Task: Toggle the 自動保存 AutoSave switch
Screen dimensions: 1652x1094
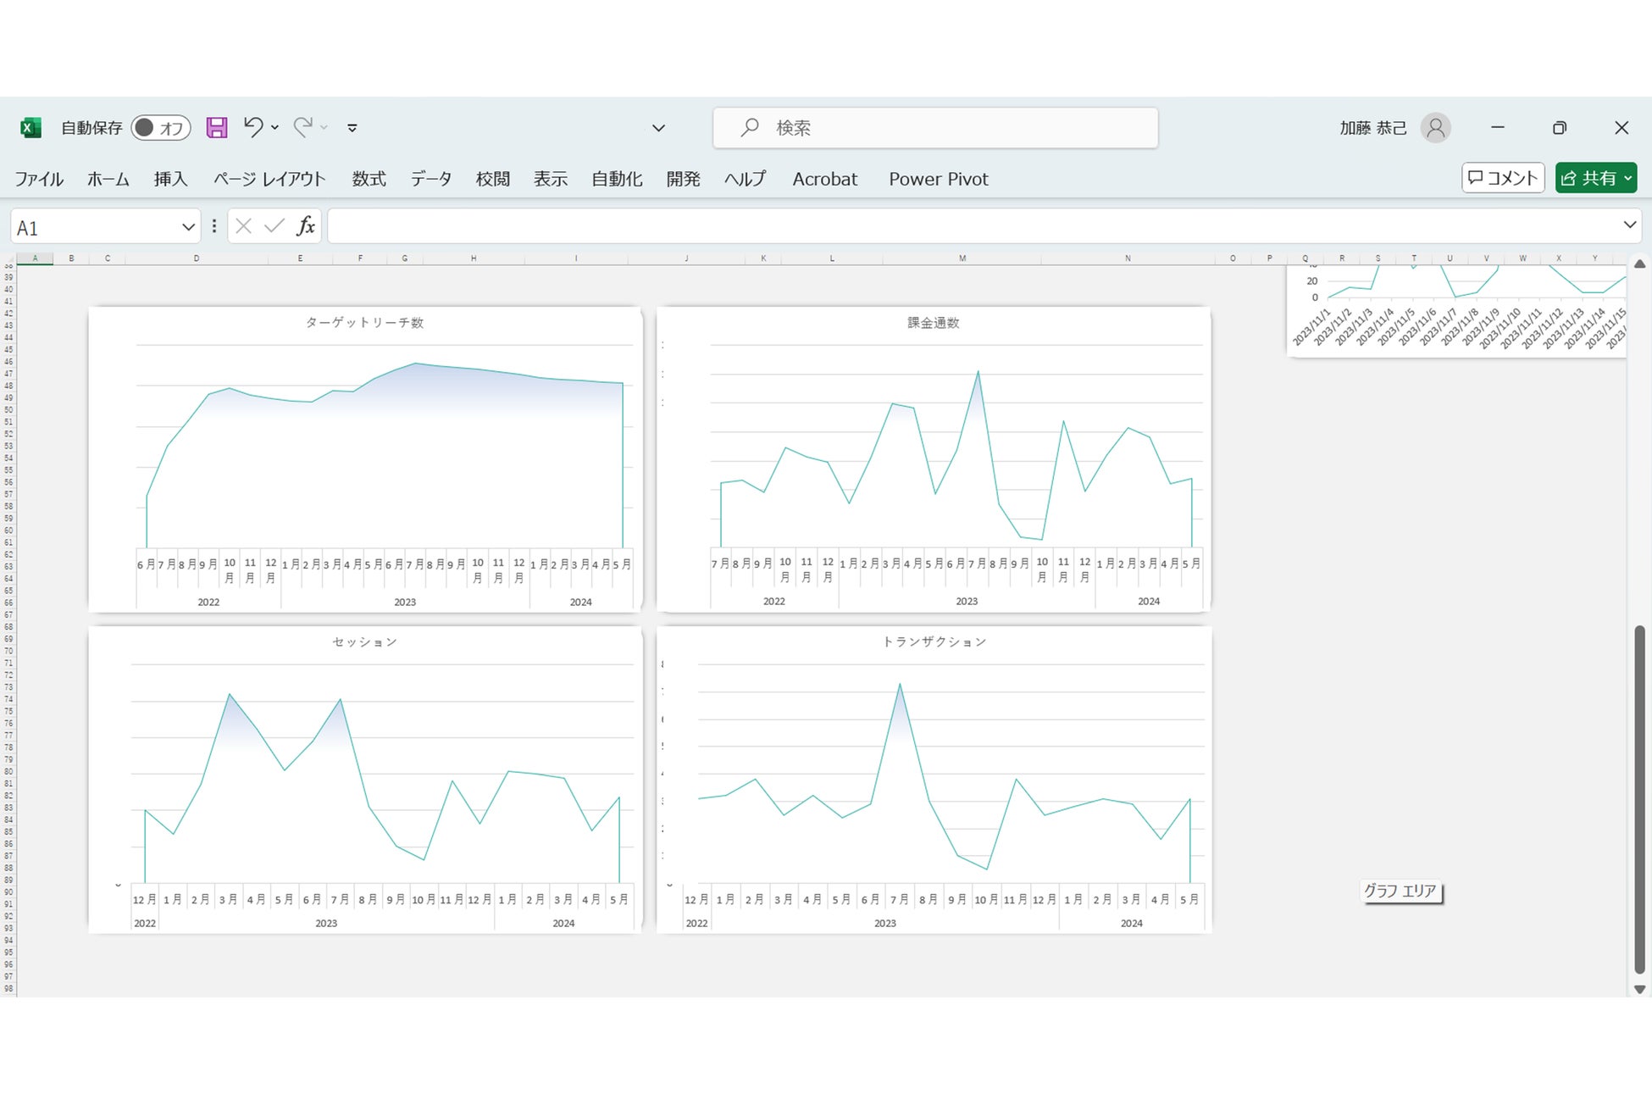Action: pyautogui.click(x=160, y=128)
